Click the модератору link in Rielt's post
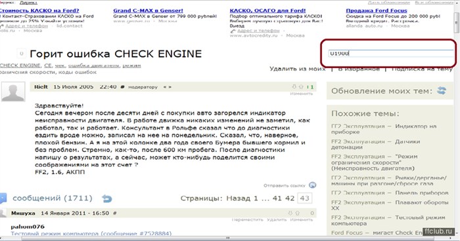The width and height of the screenshot is (460, 241). [x=143, y=87]
